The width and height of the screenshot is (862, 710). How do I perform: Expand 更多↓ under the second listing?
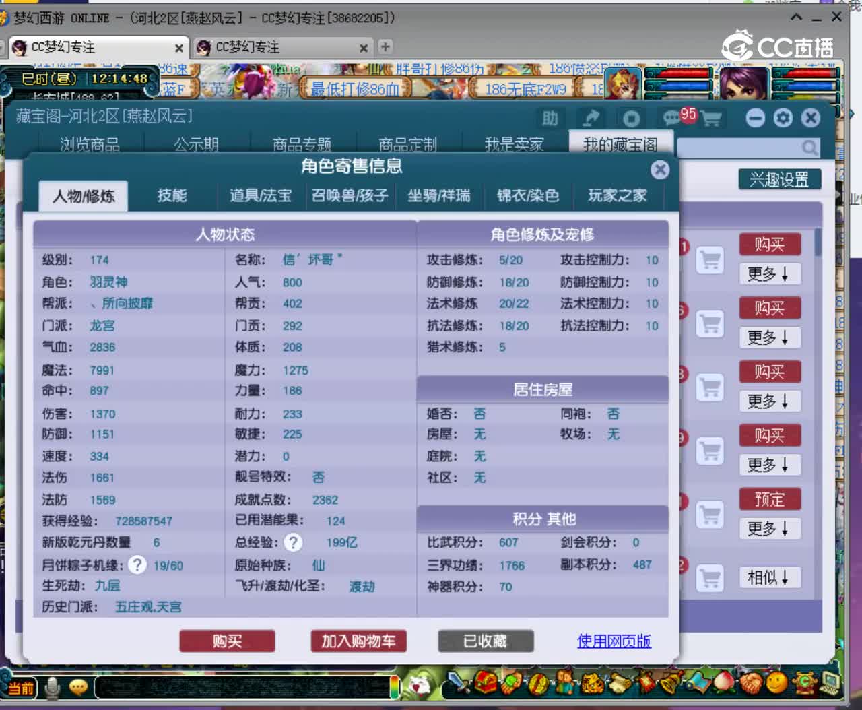[770, 337]
